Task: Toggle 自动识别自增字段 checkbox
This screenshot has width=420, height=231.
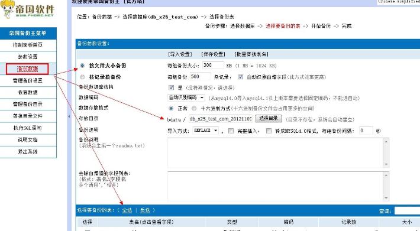Action: pyautogui.click(x=241, y=77)
